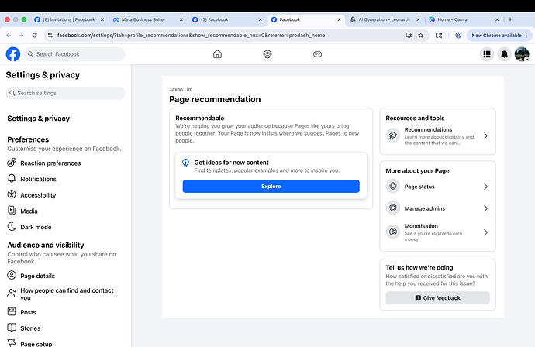The width and height of the screenshot is (535, 347).
Task: Go back with the browser back arrow
Action: click(x=9, y=35)
